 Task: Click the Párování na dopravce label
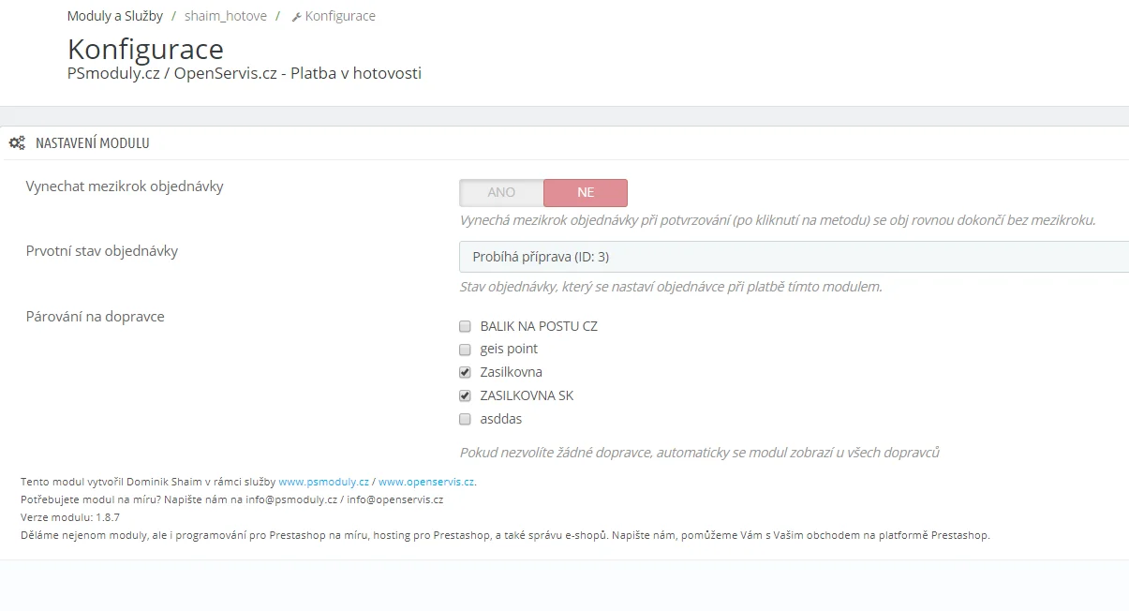(96, 317)
